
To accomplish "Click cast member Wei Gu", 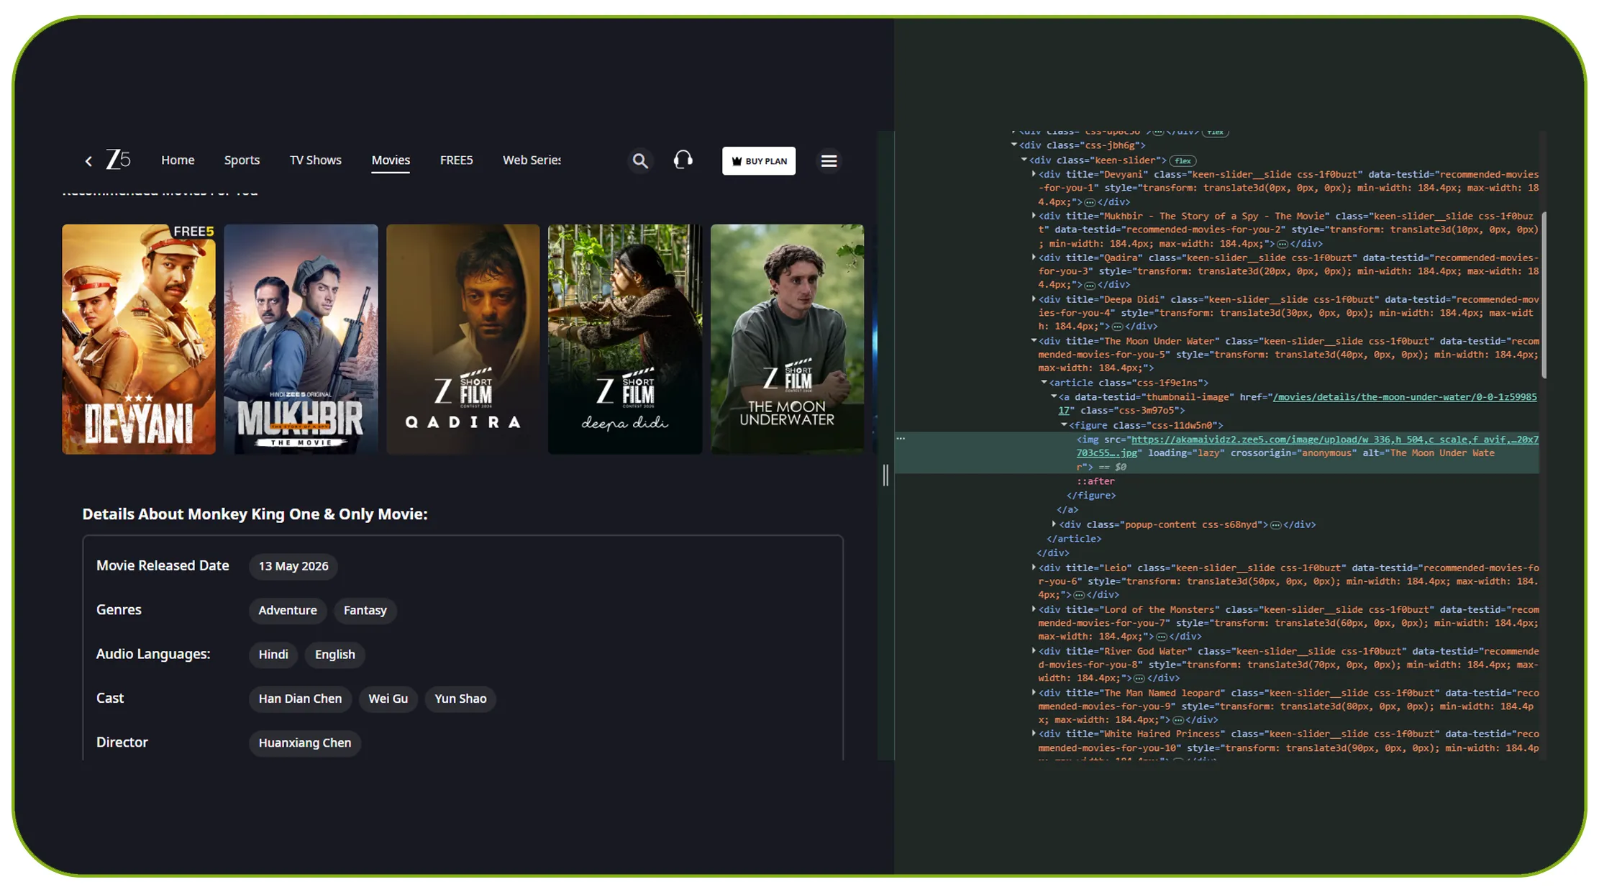I will tap(388, 698).
